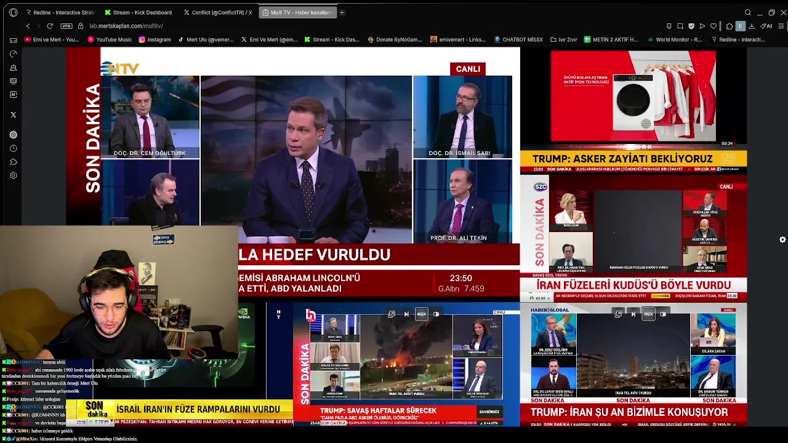Open Settings gear in the sidebar
The width and height of the screenshot is (788, 443).
(14, 175)
